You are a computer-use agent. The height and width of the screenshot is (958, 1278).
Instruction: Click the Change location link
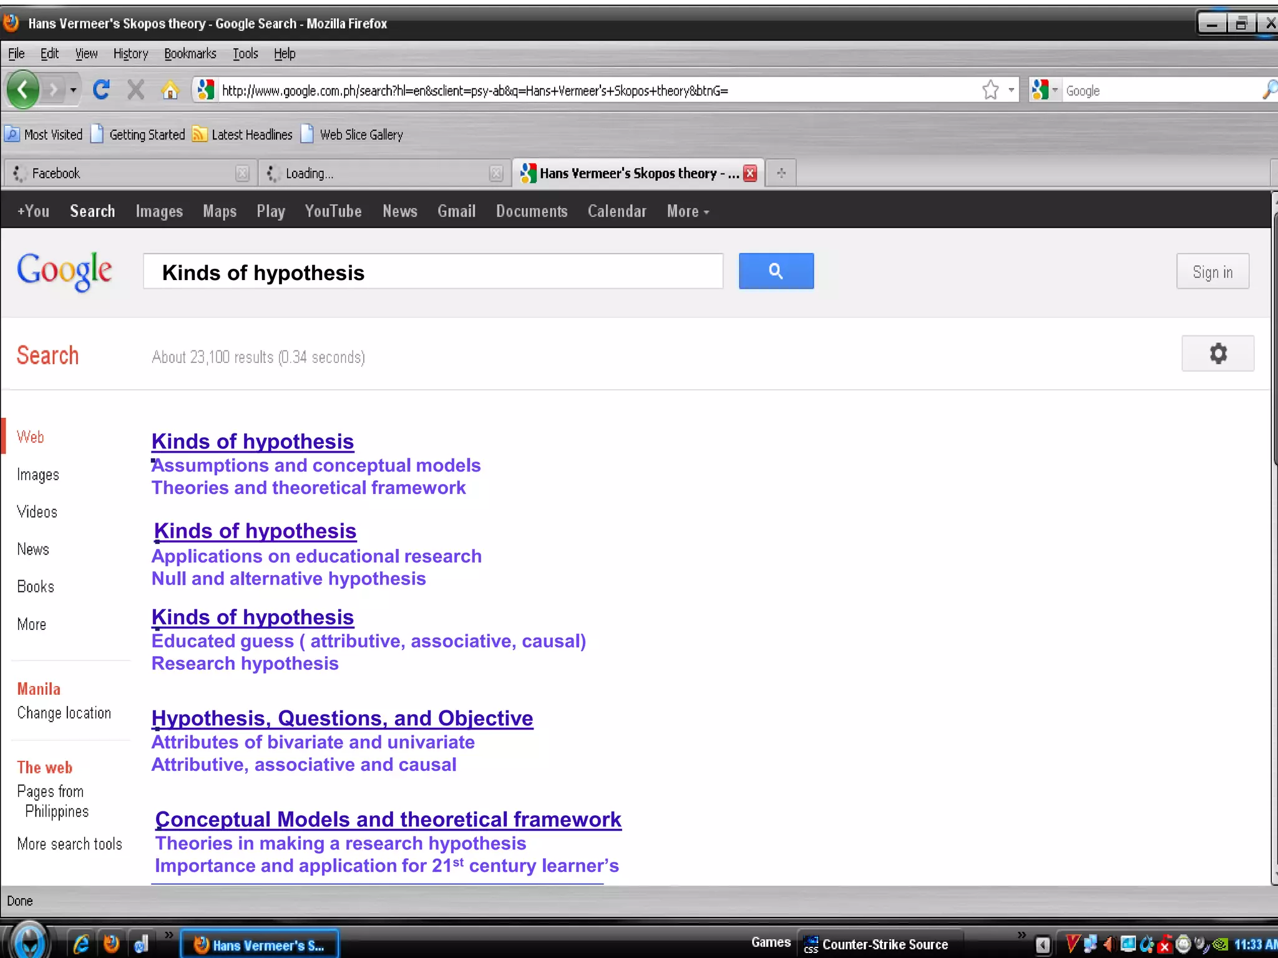(64, 713)
